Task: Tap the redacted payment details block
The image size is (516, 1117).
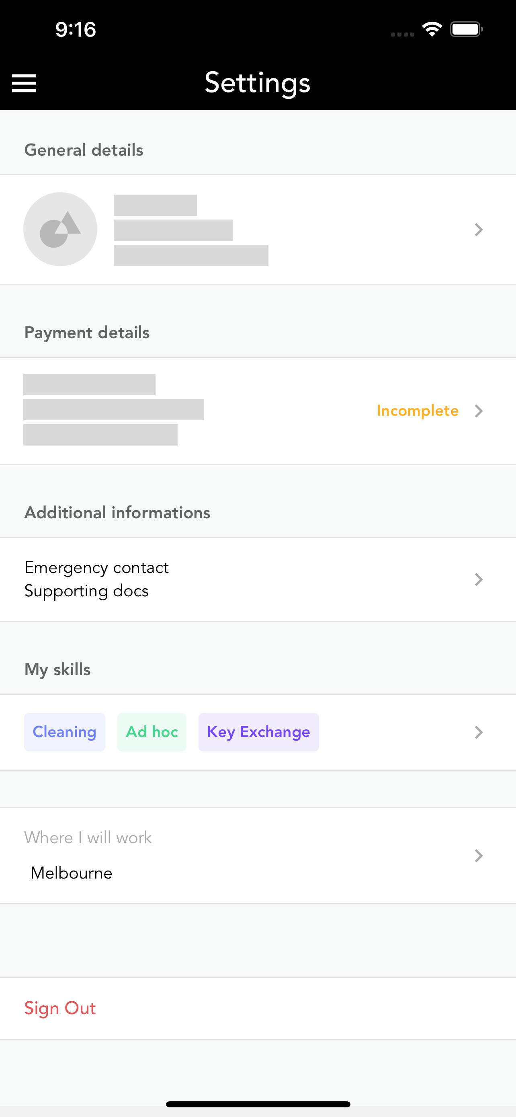Action: pyautogui.click(x=113, y=410)
